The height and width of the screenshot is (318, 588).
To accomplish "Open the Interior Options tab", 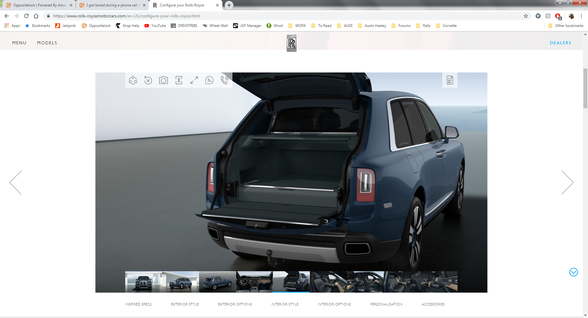I will (334, 304).
